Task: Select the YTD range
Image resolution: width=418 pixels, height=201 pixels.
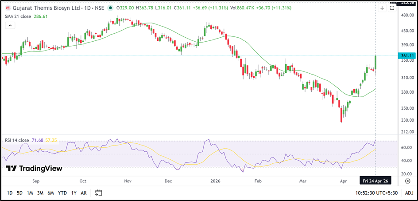Action: coord(62,193)
